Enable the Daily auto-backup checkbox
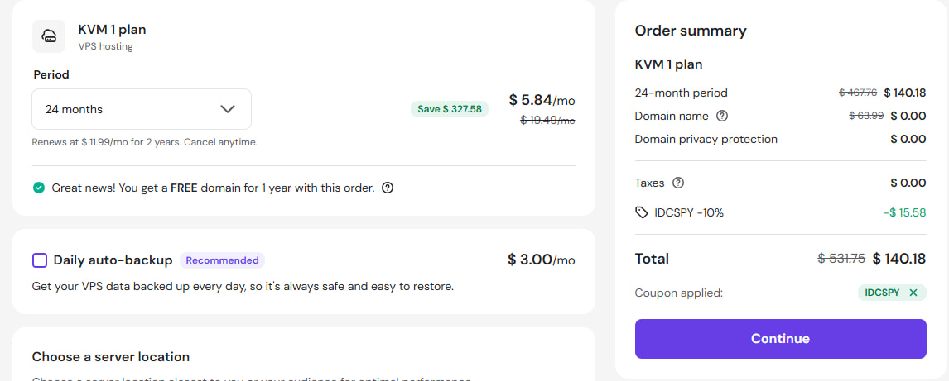Viewport: 949px width, 381px height. (x=40, y=260)
